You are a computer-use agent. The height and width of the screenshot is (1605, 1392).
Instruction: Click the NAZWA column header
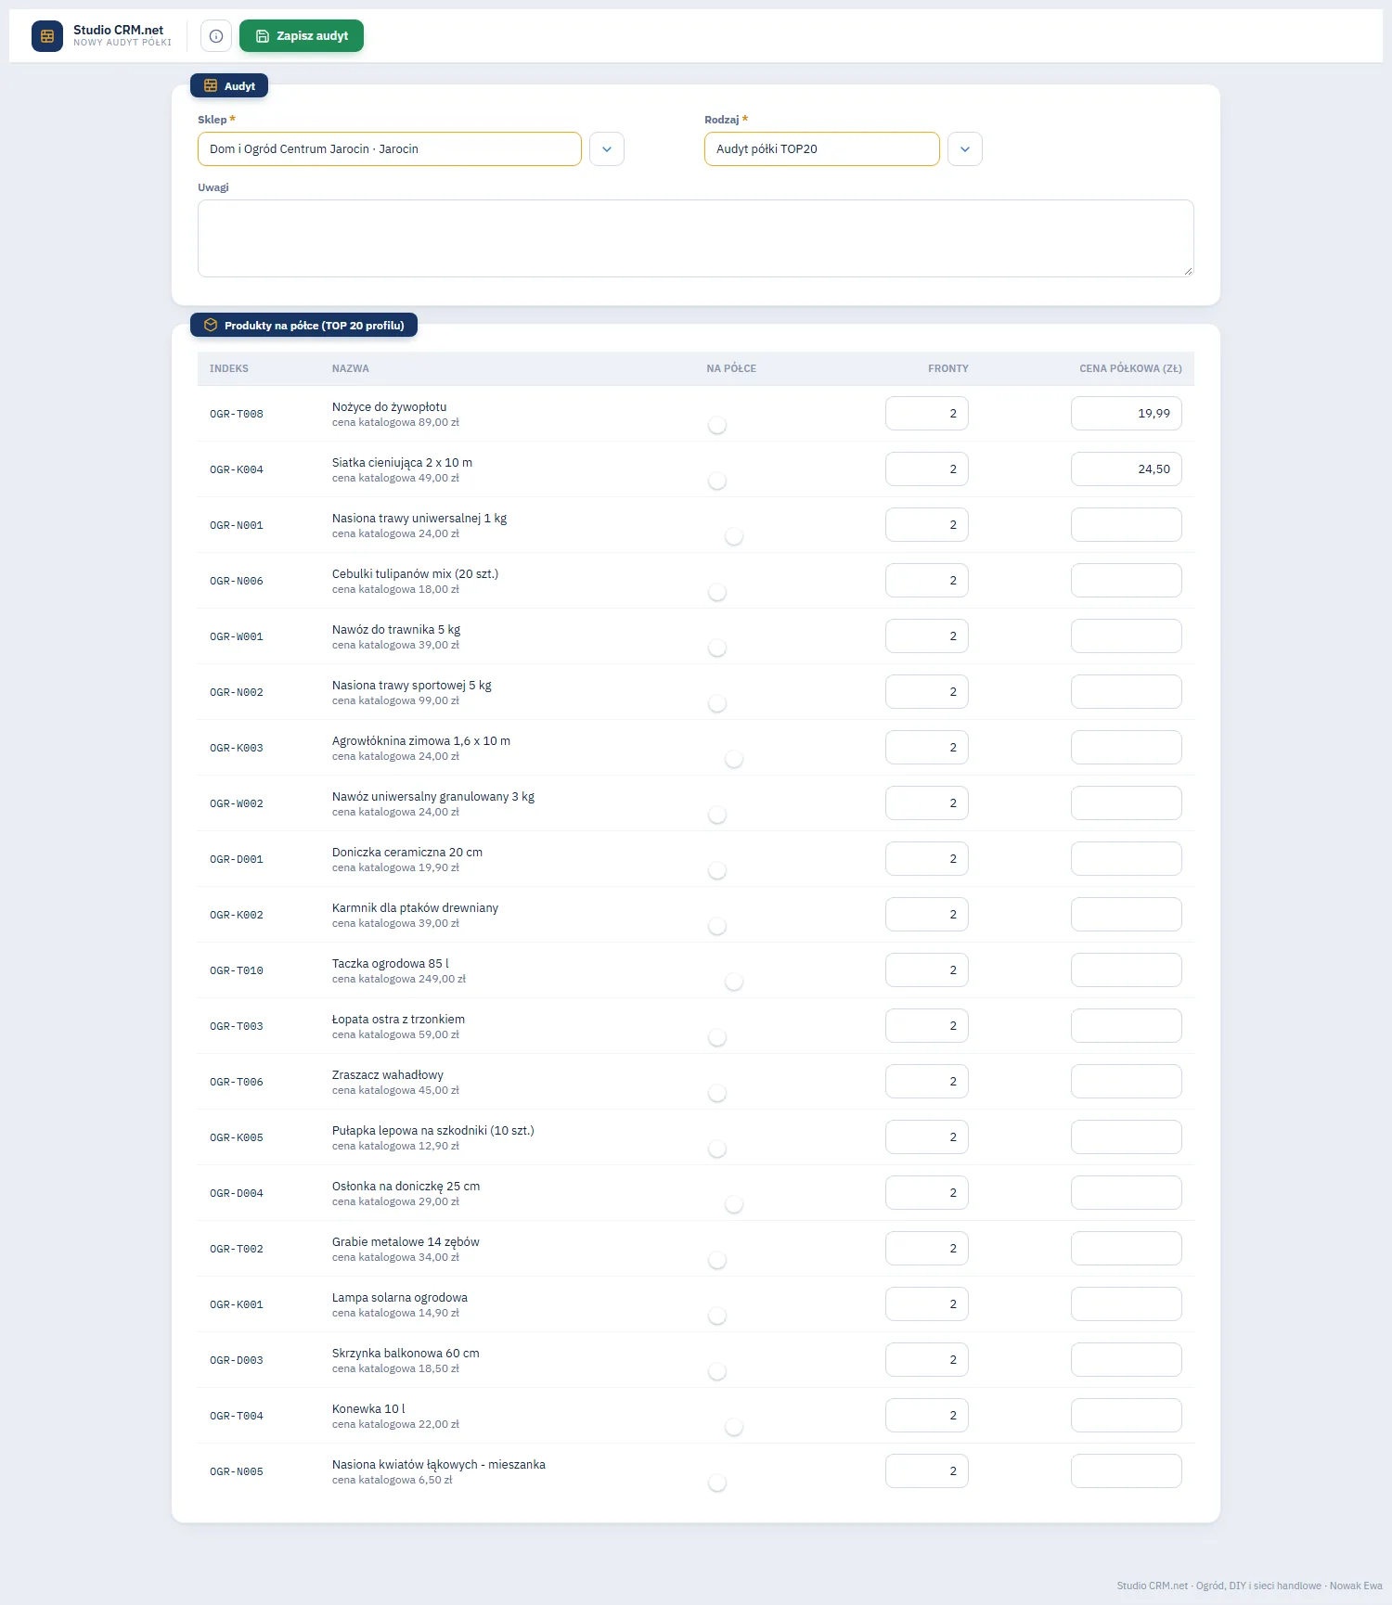351,368
